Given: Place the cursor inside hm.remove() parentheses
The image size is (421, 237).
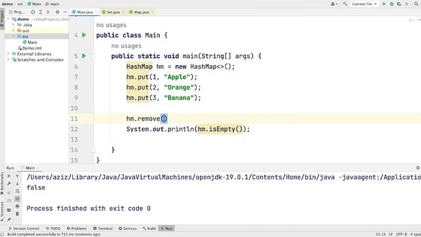Looking at the screenshot, I should (164, 118).
